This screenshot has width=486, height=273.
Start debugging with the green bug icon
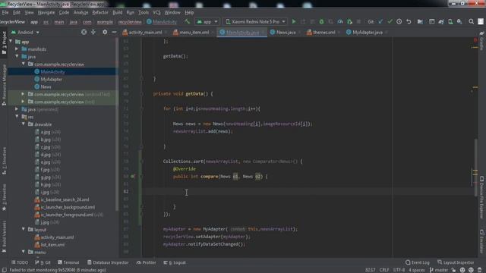coord(321,22)
